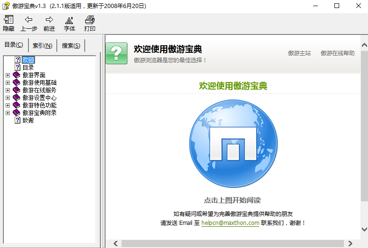Click the help page icon beside 目录

coord(18,67)
